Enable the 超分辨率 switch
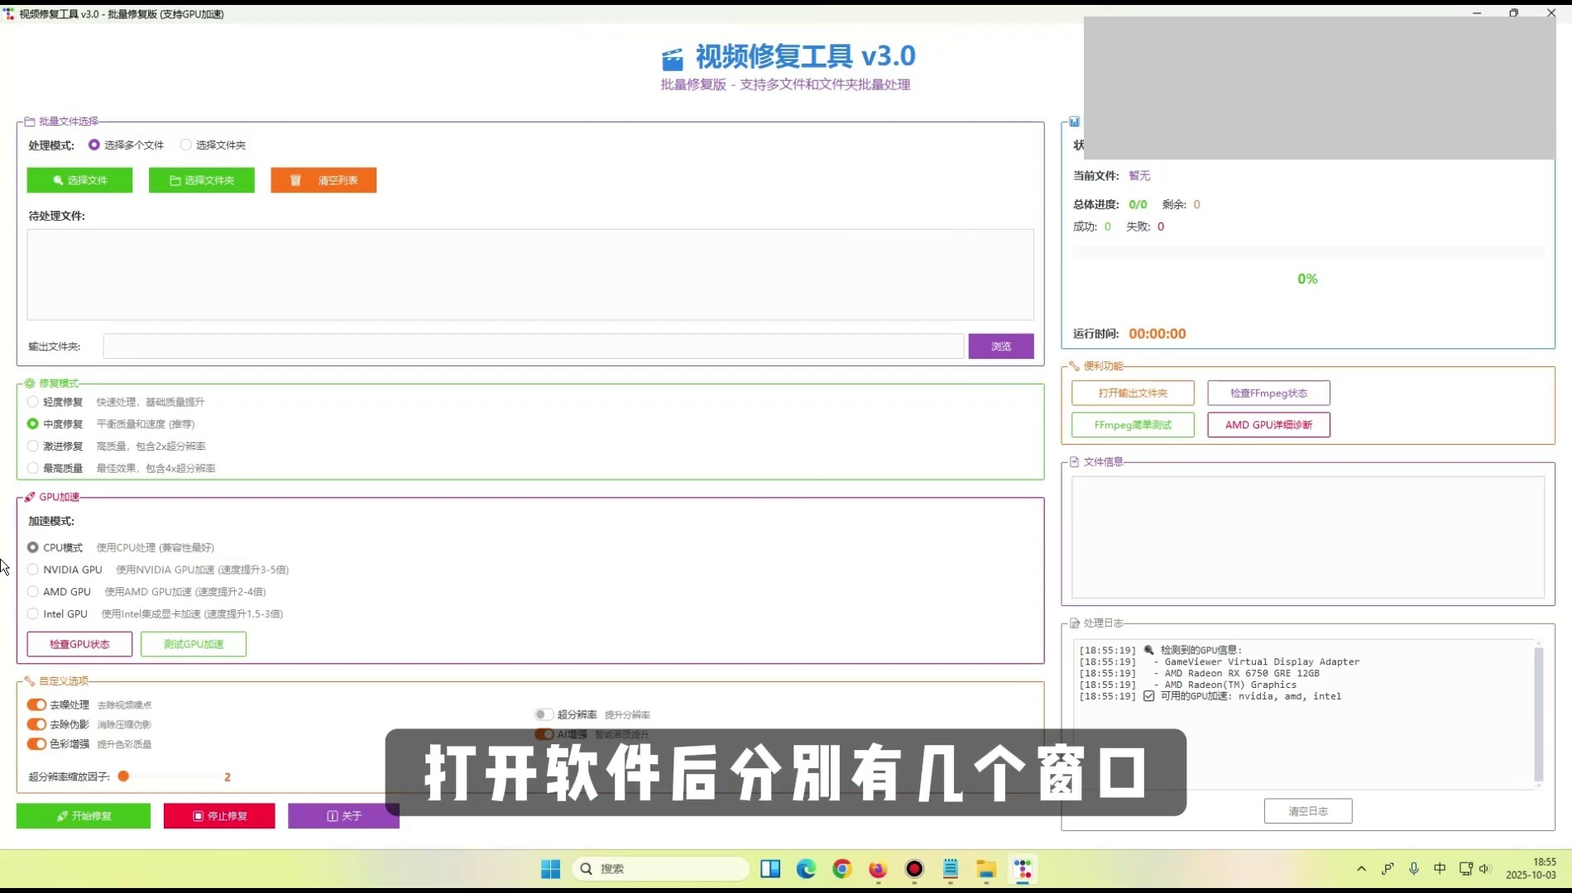 click(544, 714)
